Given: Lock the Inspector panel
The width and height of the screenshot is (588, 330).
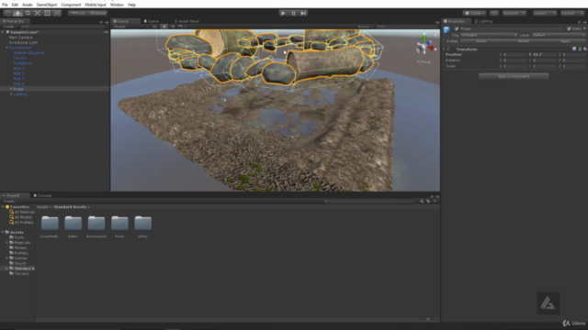Looking at the screenshot, I should 580,22.
